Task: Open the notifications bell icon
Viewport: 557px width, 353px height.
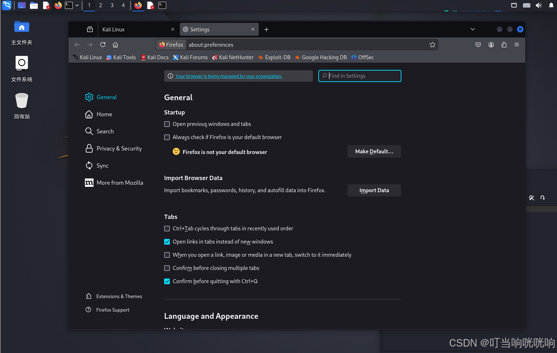Action: pos(551,5)
